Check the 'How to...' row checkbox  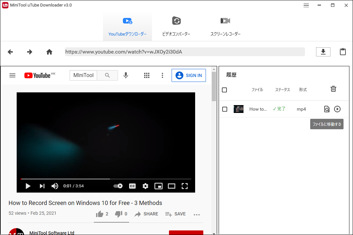click(225, 109)
